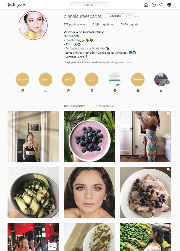Image resolution: width=180 pixels, height=251 pixels.
Task: Click the Instagram logo
Action: click(x=16, y=5)
